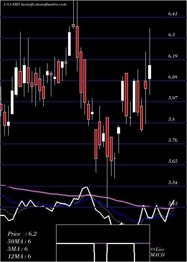Click the 'USA YRD munafa.munafasutra.com' watermark text
The height and width of the screenshot is (262, 187).
tap(35, 4)
